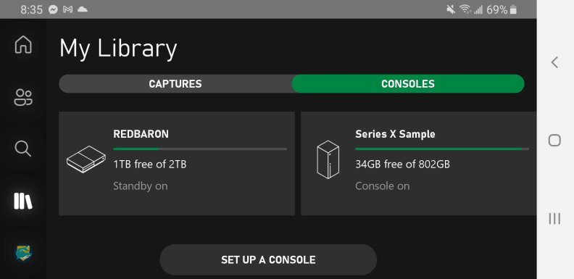
Task: Open the Series X Sample card
Action: pyautogui.click(x=419, y=163)
